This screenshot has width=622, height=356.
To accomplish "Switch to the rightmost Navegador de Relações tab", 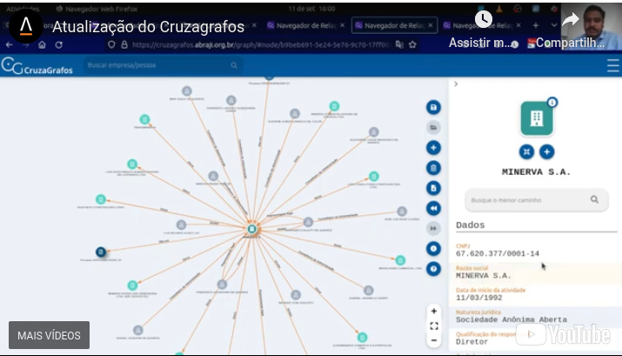I will point(483,25).
